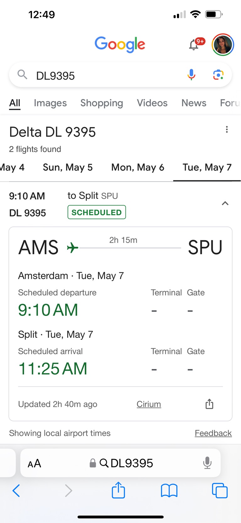This screenshot has width=241, height=523.
Task: Tap the Google search field containing DL9395
Action: click(x=104, y=76)
